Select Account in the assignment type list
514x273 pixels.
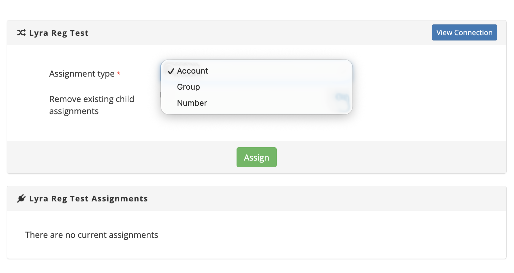pos(256,71)
